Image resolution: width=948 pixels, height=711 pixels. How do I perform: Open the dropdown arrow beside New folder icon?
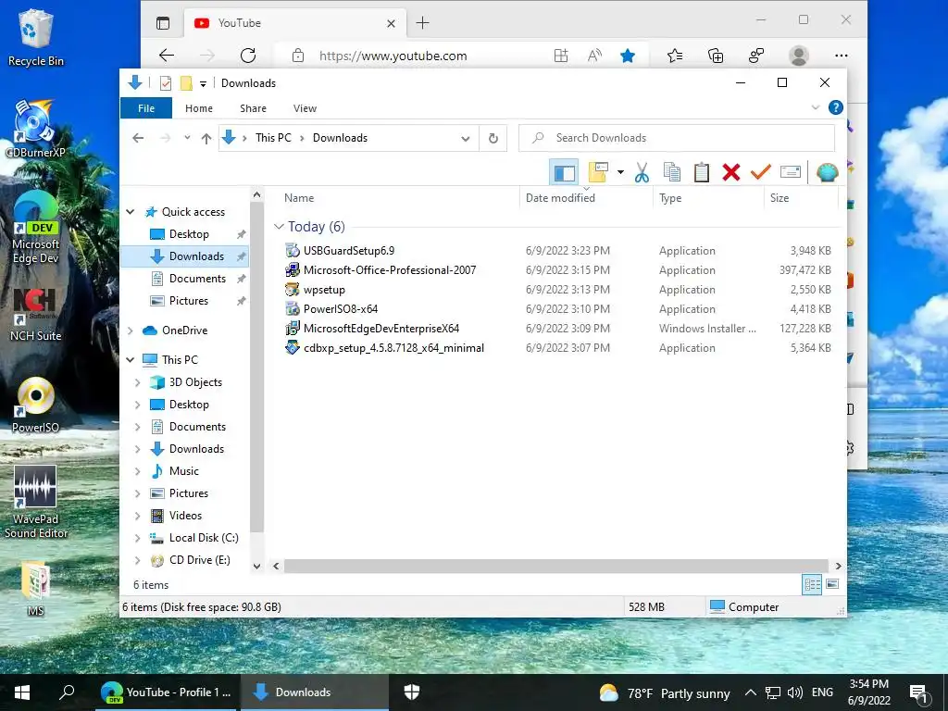[x=620, y=172]
